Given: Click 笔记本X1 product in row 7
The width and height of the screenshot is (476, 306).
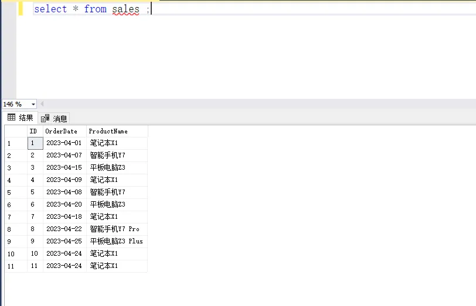Looking at the screenshot, I should click(x=117, y=216).
